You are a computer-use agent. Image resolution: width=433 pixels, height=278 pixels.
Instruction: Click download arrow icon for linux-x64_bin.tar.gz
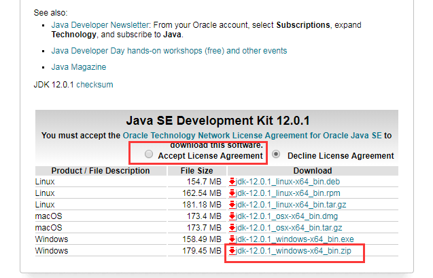(x=232, y=205)
